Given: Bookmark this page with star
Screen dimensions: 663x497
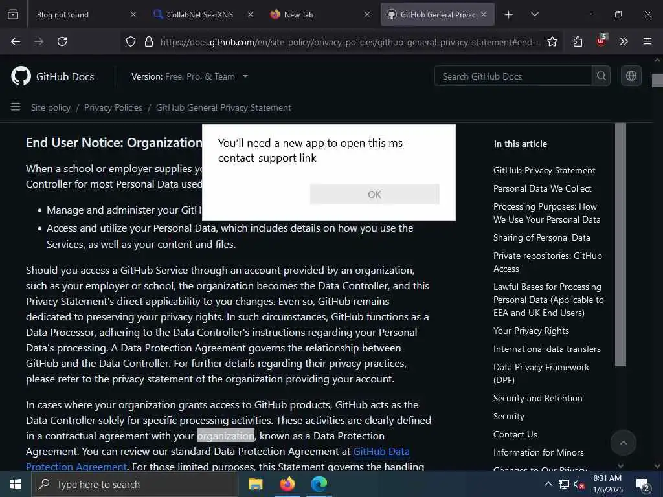Looking at the screenshot, I should (x=552, y=41).
